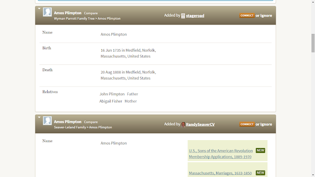Open Compare for Seaver-Leland Amos Plimpton

click(91, 122)
